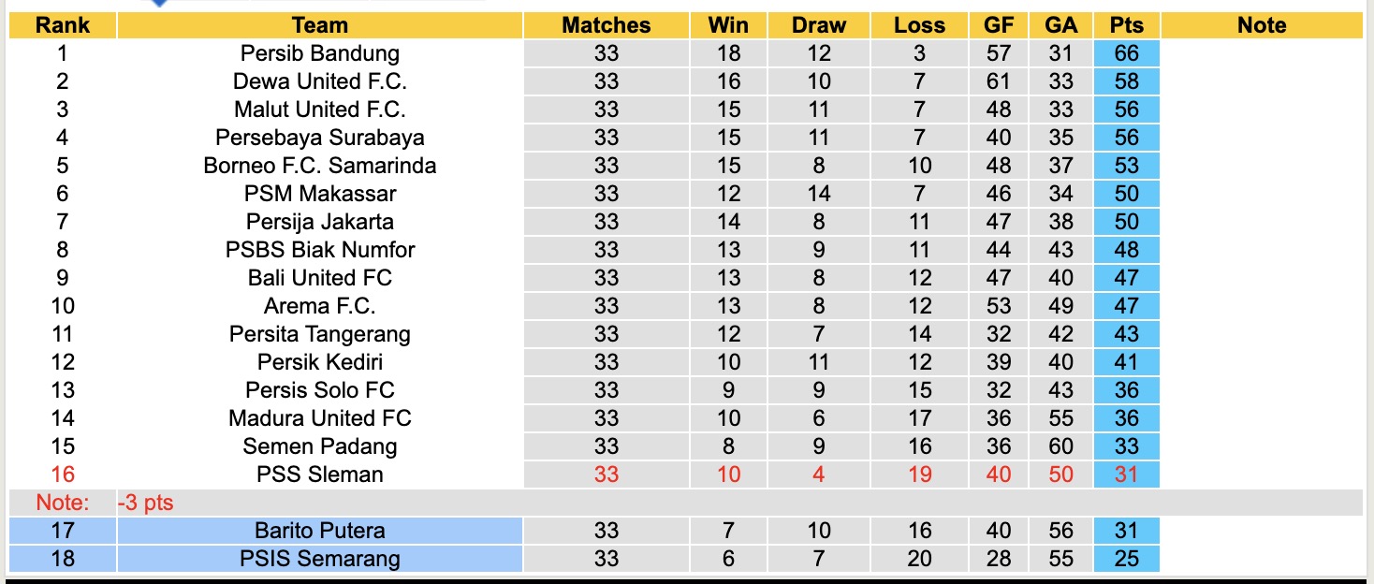This screenshot has height=584, width=1374.
Task: Select the Team column header
Action: (x=319, y=25)
